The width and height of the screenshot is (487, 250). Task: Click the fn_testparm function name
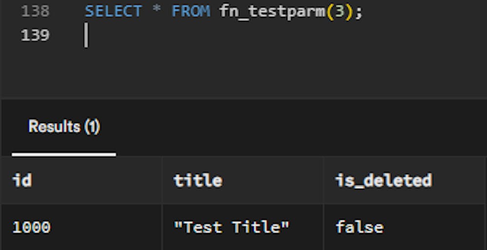(x=272, y=11)
